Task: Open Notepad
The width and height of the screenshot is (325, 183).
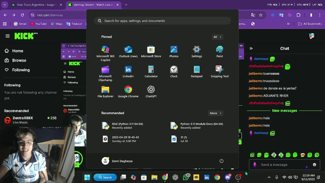Action: pyautogui.click(x=197, y=72)
